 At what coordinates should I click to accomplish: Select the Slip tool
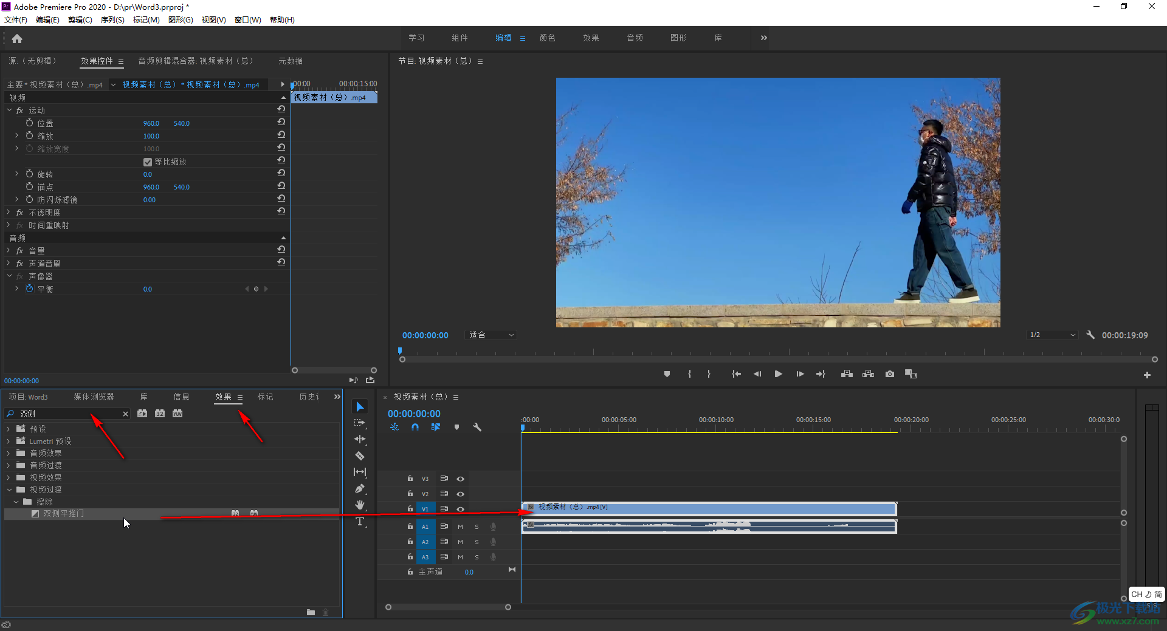tap(360, 472)
